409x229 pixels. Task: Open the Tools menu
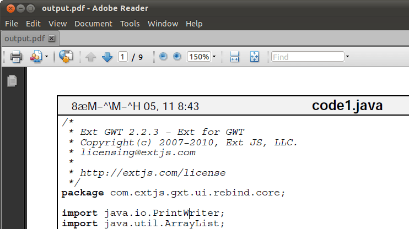pos(130,24)
